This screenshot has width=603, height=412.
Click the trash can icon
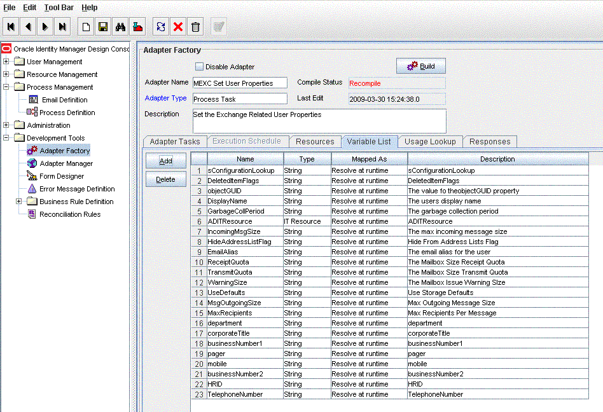point(196,27)
